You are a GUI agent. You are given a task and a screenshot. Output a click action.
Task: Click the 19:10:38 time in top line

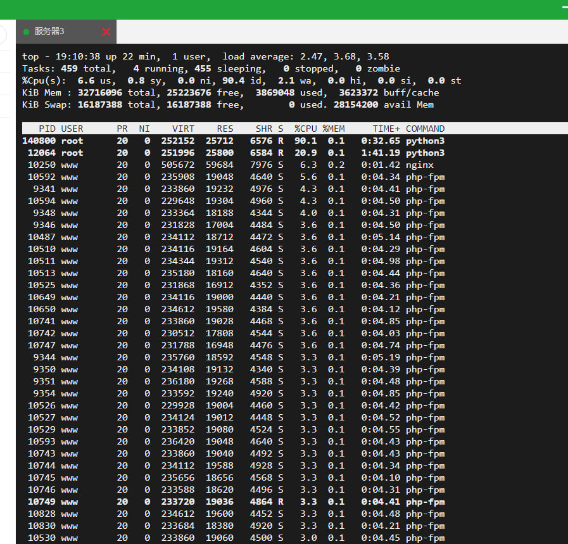click(x=77, y=56)
